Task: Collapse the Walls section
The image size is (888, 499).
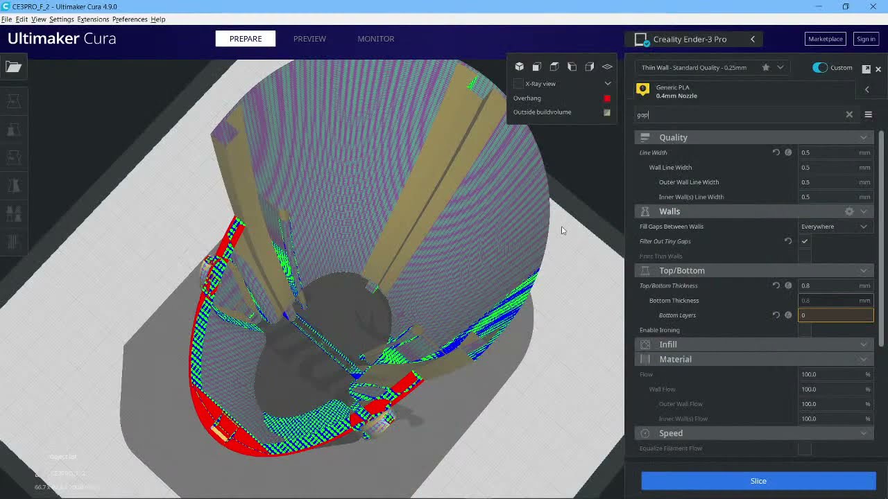Action: 864,211
